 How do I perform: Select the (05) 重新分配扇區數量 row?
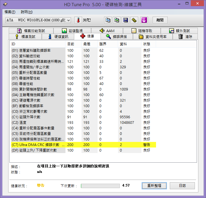click(84, 73)
